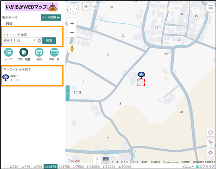Open the hamburger menu on the map
Image resolution: width=216 pixels, height=169 pixels.
(x=211, y=7)
